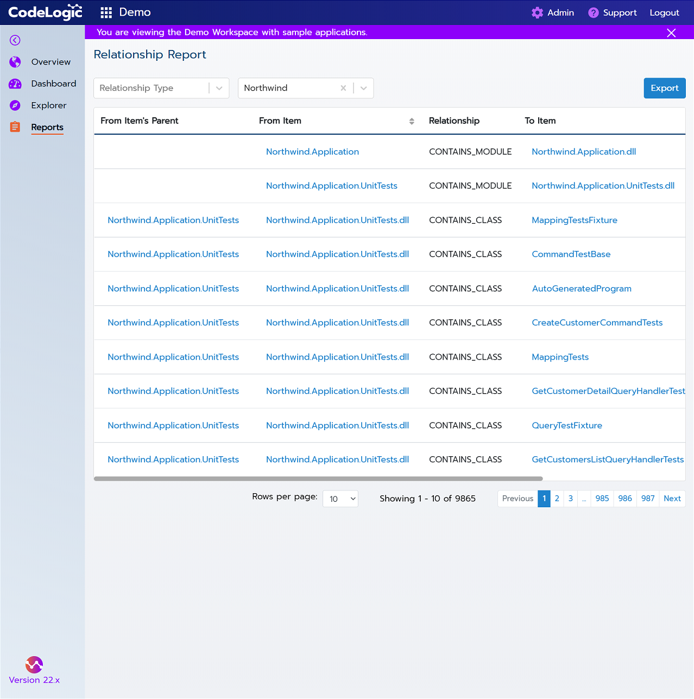The image size is (694, 699).
Task: Click the Explorer compass icon
Action: pos(15,105)
